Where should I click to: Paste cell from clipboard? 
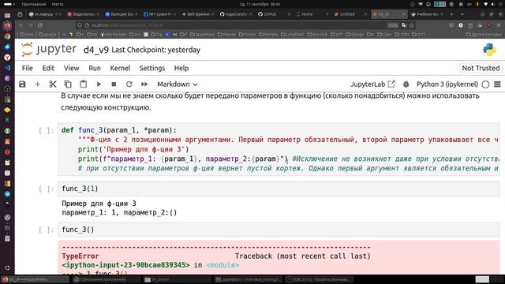point(83,84)
